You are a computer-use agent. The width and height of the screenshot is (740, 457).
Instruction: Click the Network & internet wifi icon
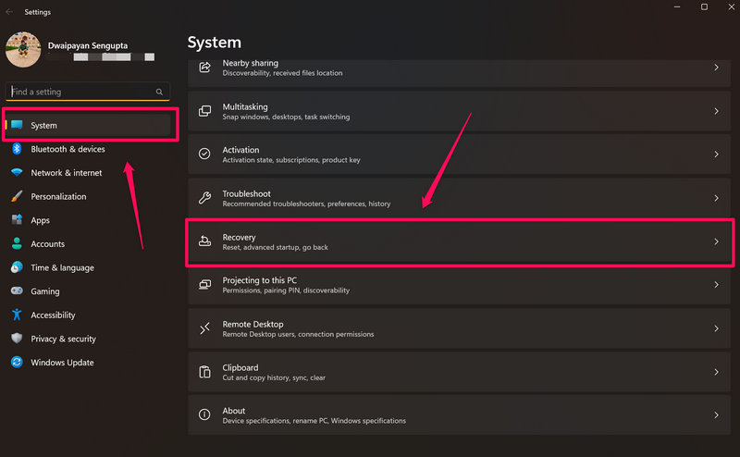17,173
